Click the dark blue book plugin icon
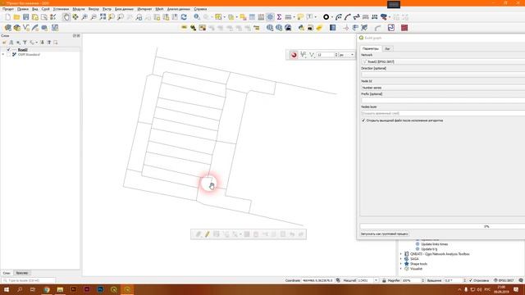The height and width of the screenshot is (295, 525). click(x=332, y=28)
